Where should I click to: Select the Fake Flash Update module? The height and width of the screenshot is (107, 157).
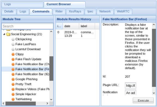[28, 59]
